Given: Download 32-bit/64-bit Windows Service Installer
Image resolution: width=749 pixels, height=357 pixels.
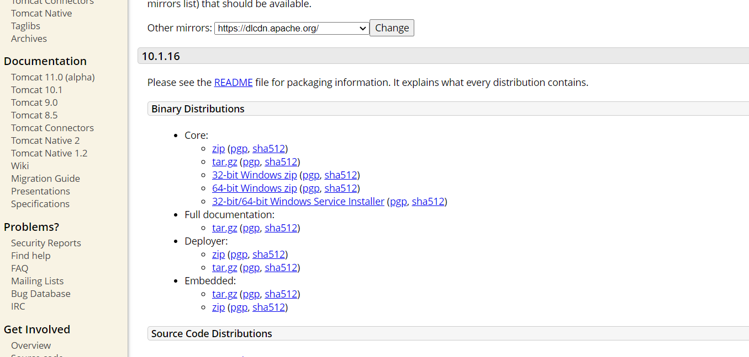Looking at the screenshot, I should tap(298, 202).
